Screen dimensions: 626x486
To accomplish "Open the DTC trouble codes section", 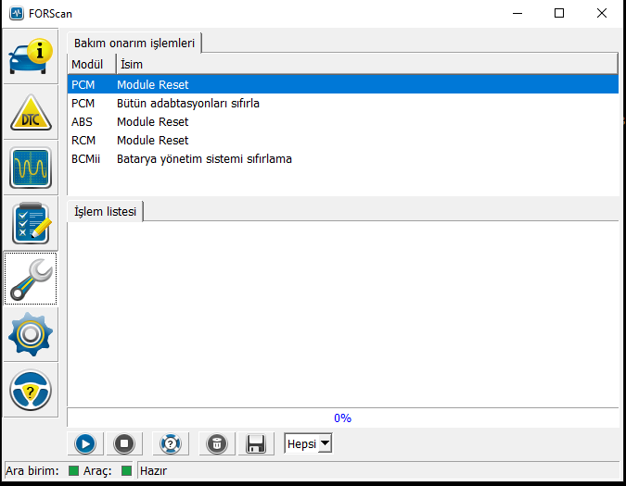I will [x=31, y=112].
